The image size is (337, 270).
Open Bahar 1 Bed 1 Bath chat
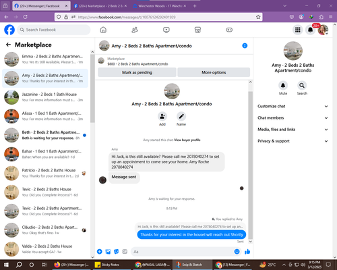[x=45, y=154]
